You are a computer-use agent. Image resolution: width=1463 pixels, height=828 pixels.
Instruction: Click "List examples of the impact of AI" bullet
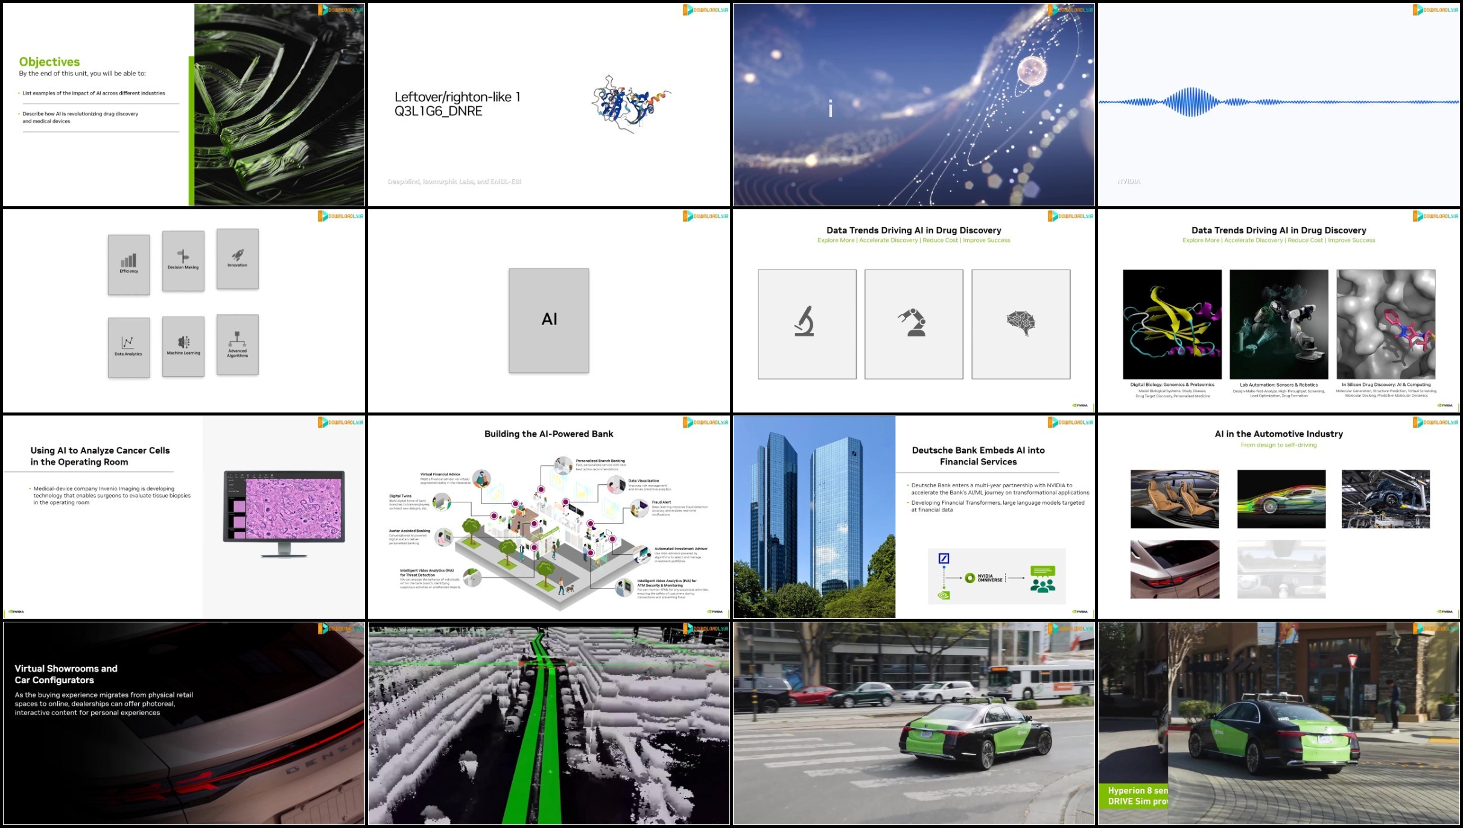(94, 93)
